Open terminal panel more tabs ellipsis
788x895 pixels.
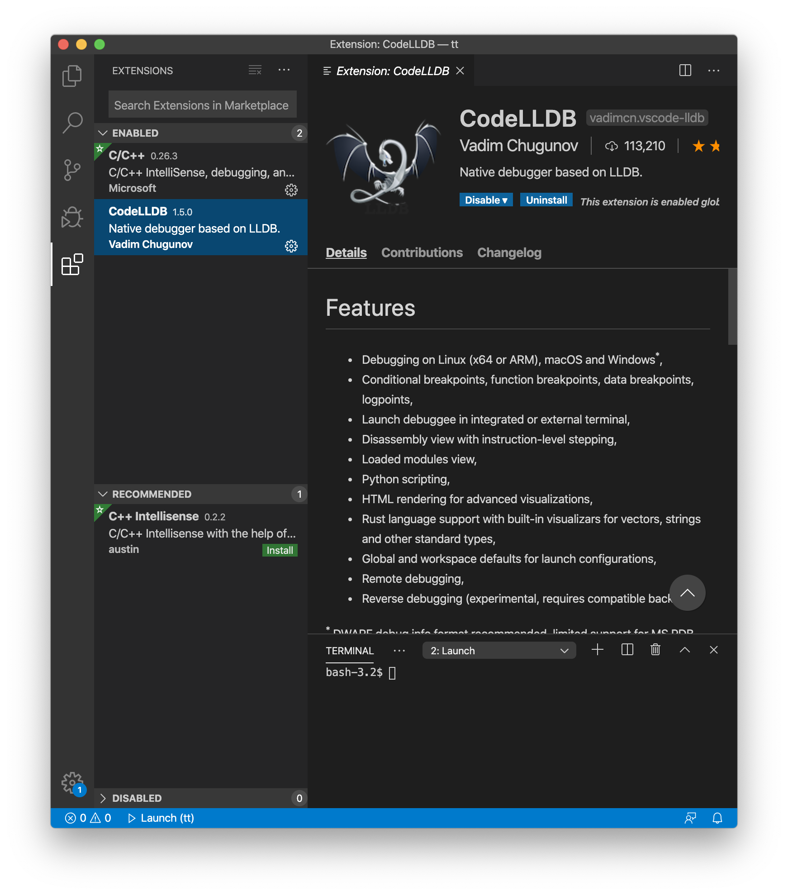(x=399, y=651)
